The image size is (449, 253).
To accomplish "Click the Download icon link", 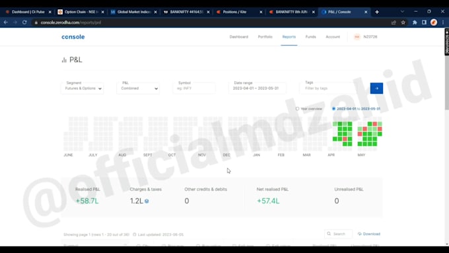I will 360,234.
